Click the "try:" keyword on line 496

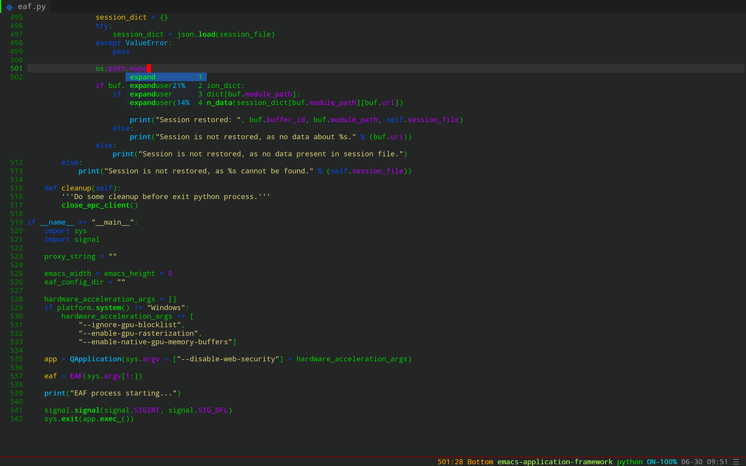pos(104,26)
